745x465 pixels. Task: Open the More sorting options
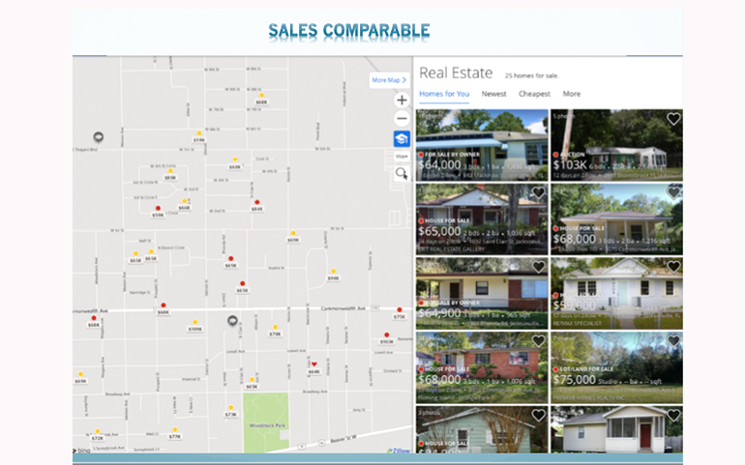572,94
